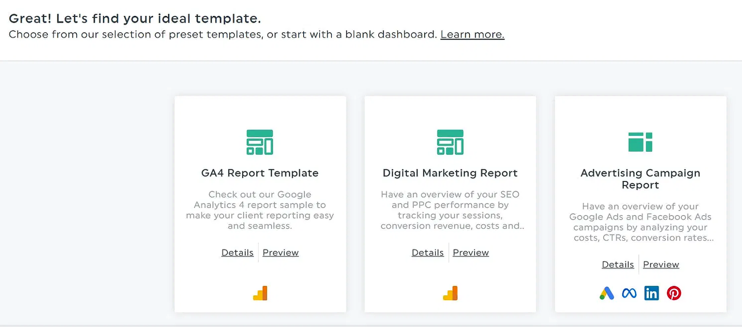The width and height of the screenshot is (742, 327).
Task: Click the GA4 Report Template description text
Action: point(260,210)
